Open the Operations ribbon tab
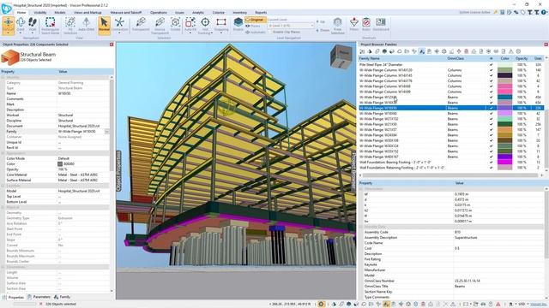This screenshot has height=308, width=549. tap(159, 12)
